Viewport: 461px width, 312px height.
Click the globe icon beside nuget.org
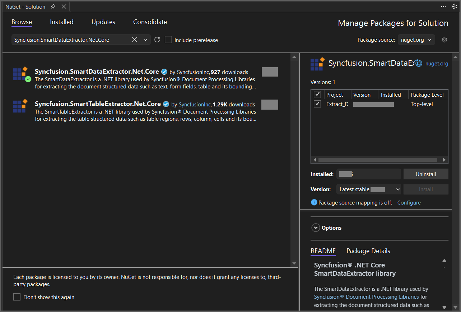(x=419, y=63)
